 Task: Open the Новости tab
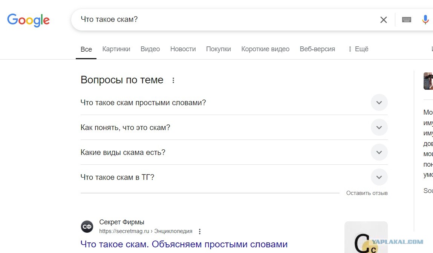click(x=183, y=49)
